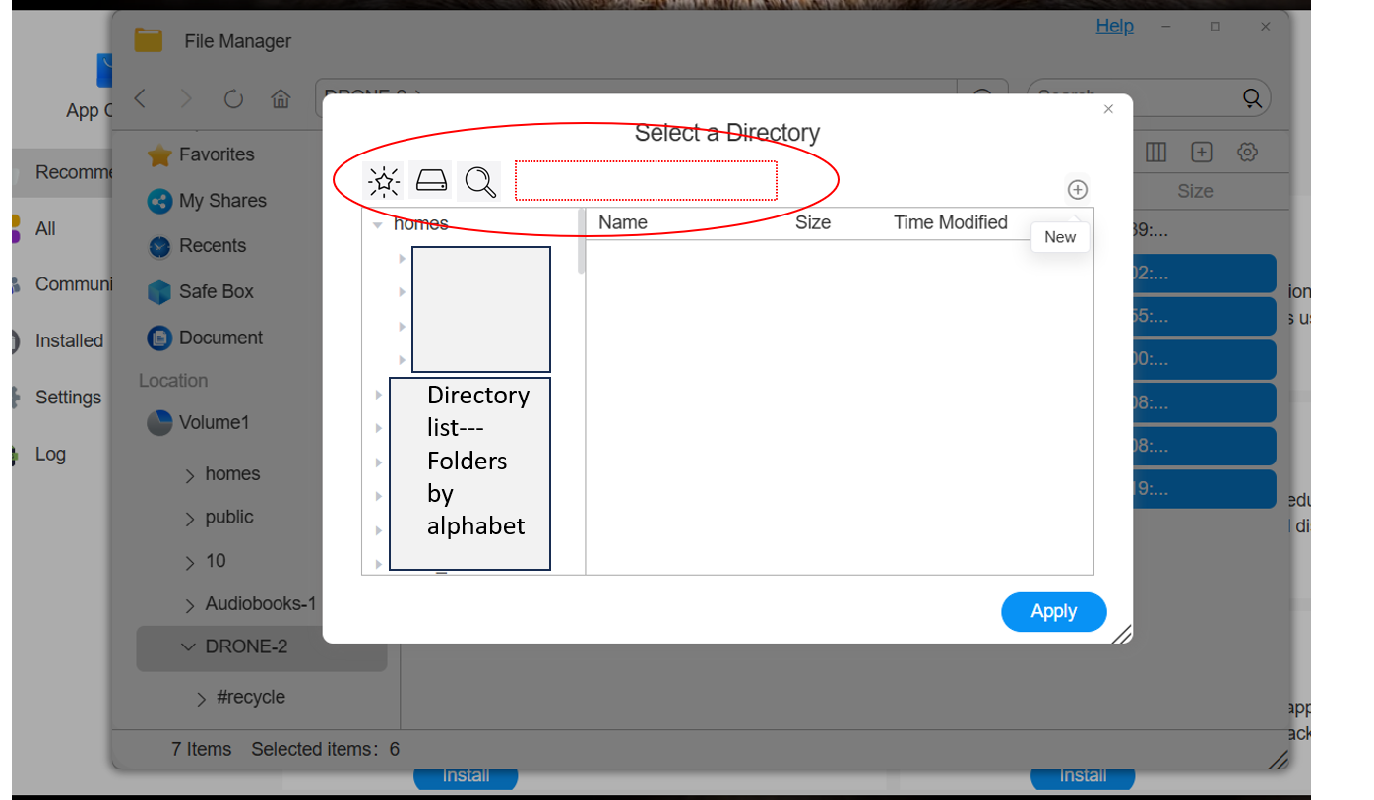The width and height of the screenshot is (1374, 800).
Task: Click the dialog folder tree scrollbar
Action: [581, 241]
